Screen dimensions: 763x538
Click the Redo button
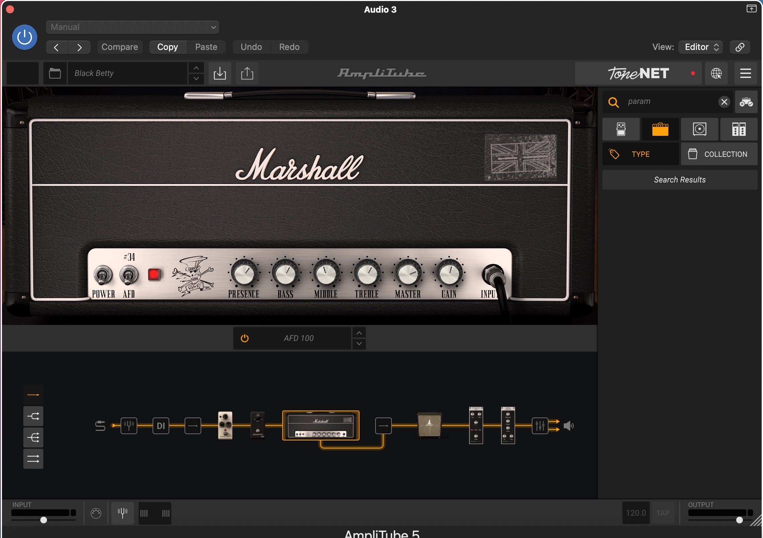[x=289, y=47]
